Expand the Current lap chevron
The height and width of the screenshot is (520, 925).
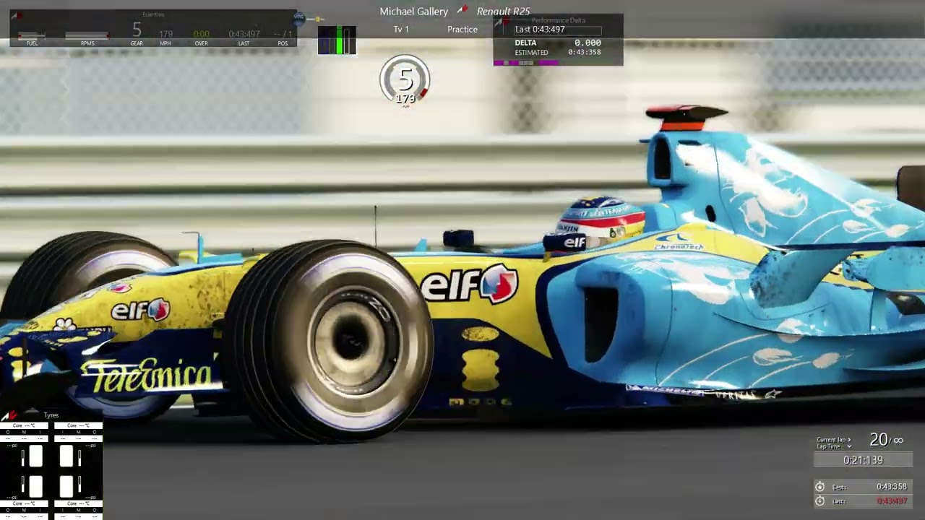tap(849, 440)
